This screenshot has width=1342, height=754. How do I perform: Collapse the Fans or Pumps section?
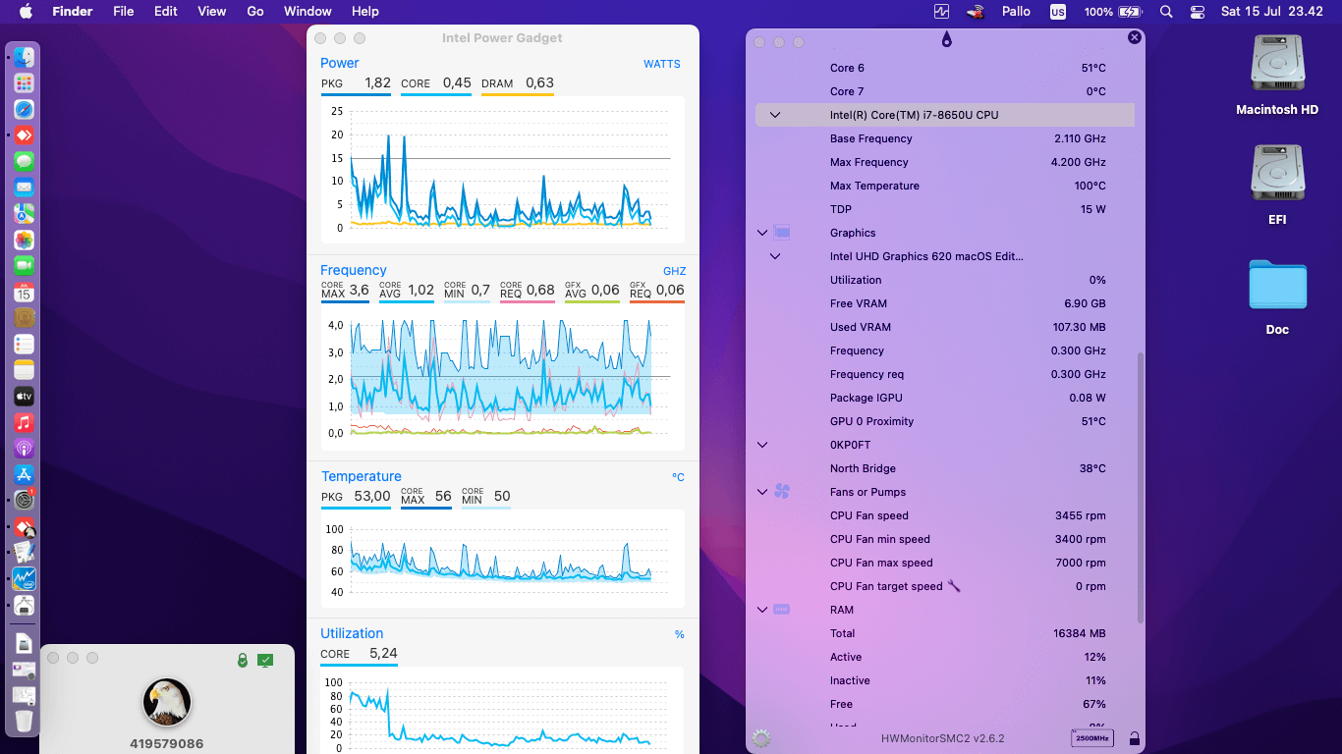(762, 492)
